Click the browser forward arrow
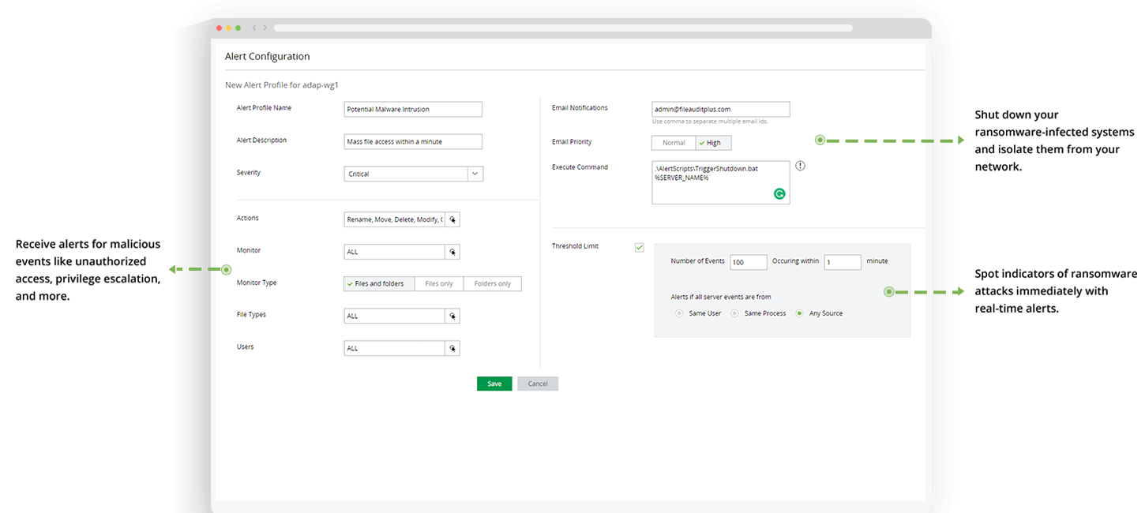 click(x=265, y=28)
